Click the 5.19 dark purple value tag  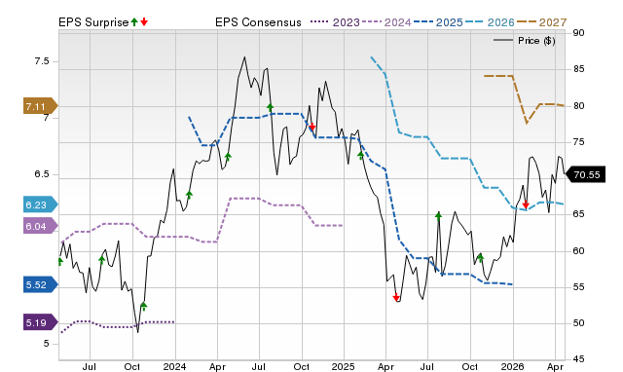click(x=40, y=322)
